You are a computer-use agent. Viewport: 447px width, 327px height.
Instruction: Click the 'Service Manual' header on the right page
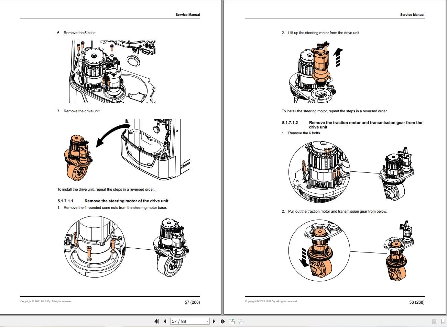coord(412,15)
